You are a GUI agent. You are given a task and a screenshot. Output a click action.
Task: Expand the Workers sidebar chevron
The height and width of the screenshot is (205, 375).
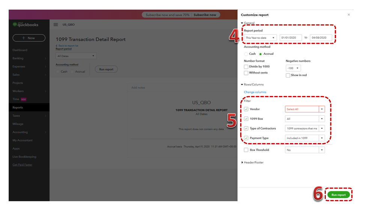(x=45, y=91)
